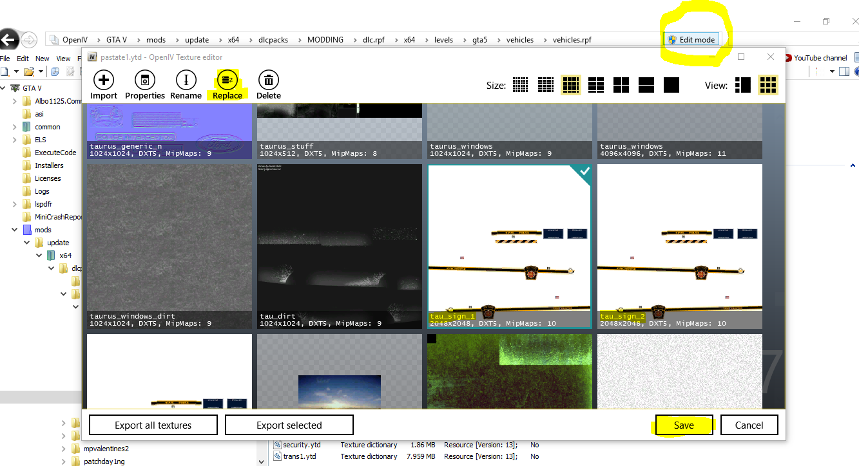Click the Rename texture icon
The height and width of the screenshot is (466, 859).
[x=186, y=80]
